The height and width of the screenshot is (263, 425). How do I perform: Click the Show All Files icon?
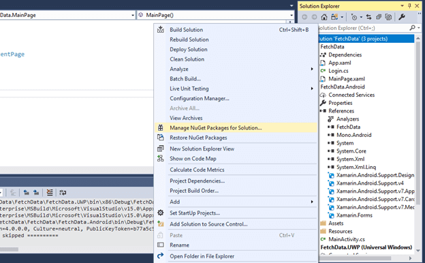(x=388, y=17)
